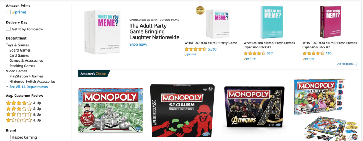Click star rating of Expansion Pack #2
Screen dimensions: 363x141
point(313,53)
